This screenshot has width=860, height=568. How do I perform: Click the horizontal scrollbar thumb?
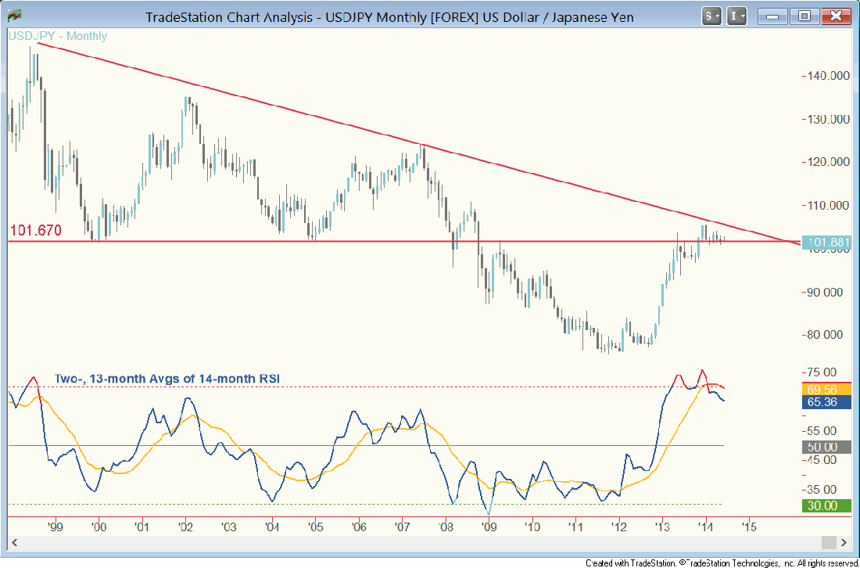pos(827,543)
